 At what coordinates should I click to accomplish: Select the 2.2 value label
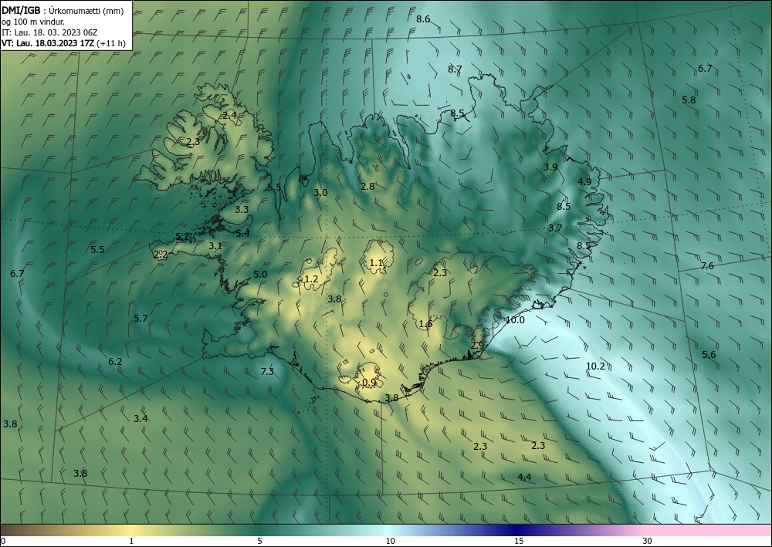[x=161, y=255]
